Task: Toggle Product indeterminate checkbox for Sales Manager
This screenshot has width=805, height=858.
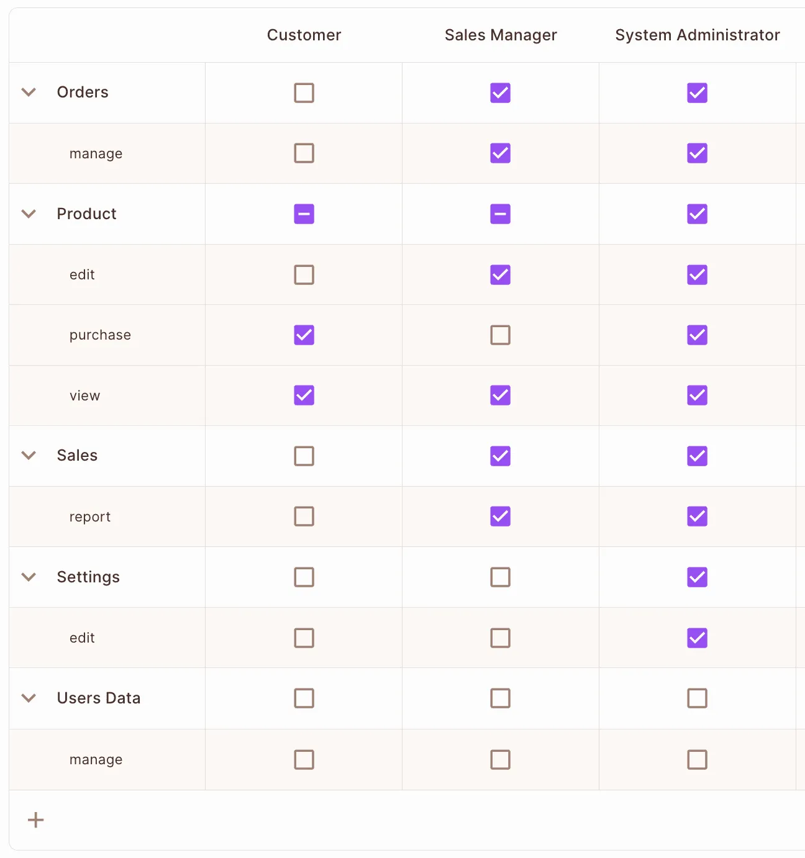Action: (501, 214)
